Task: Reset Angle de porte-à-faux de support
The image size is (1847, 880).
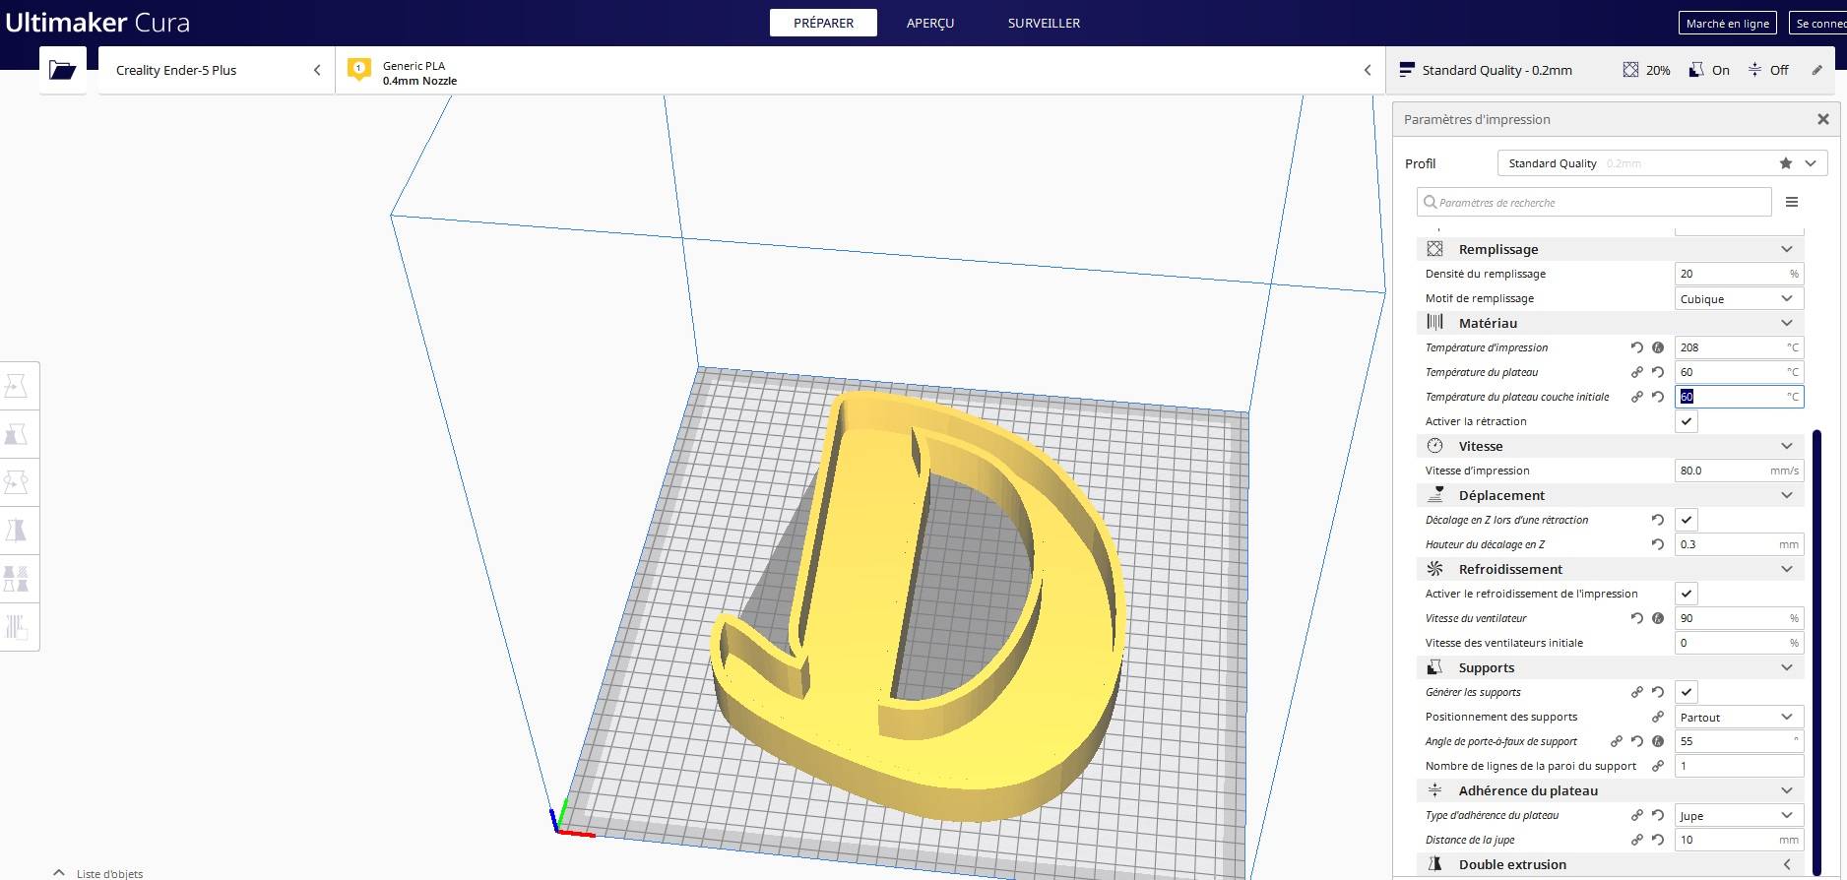Action: [x=1636, y=741]
